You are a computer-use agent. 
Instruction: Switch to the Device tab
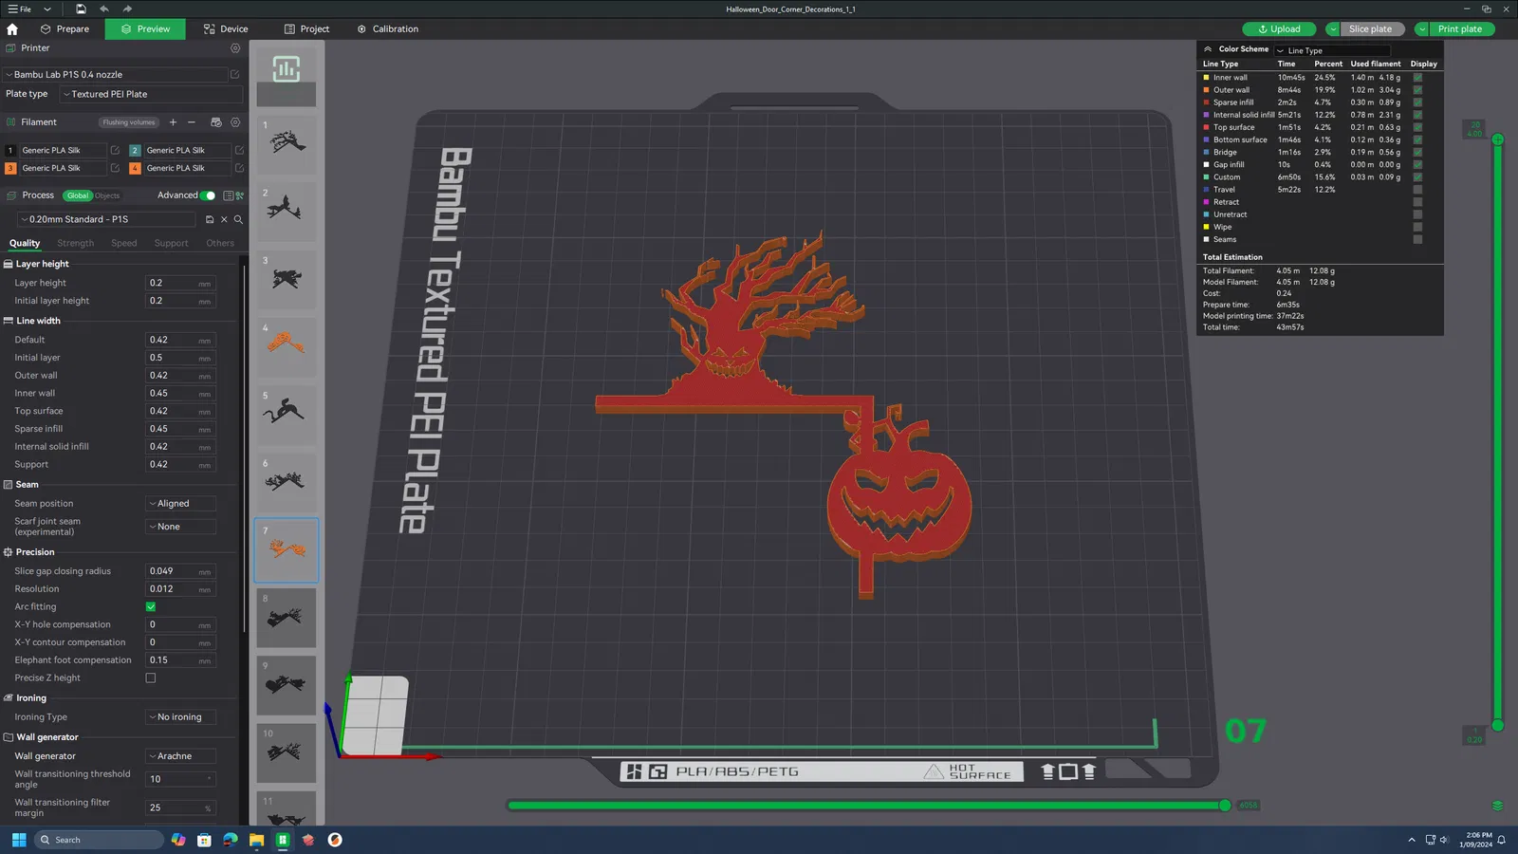tap(226, 29)
